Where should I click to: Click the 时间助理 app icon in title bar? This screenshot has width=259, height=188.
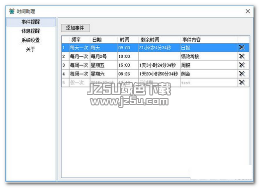pyautogui.click(x=12, y=11)
